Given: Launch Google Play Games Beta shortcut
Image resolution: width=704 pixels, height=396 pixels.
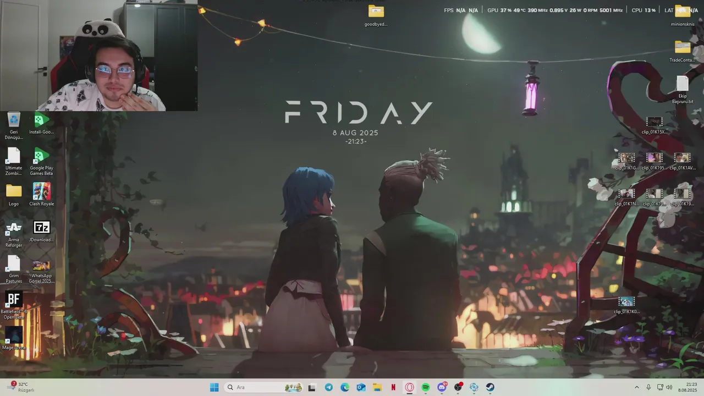Looking at the screenshot, I should 41,162.
